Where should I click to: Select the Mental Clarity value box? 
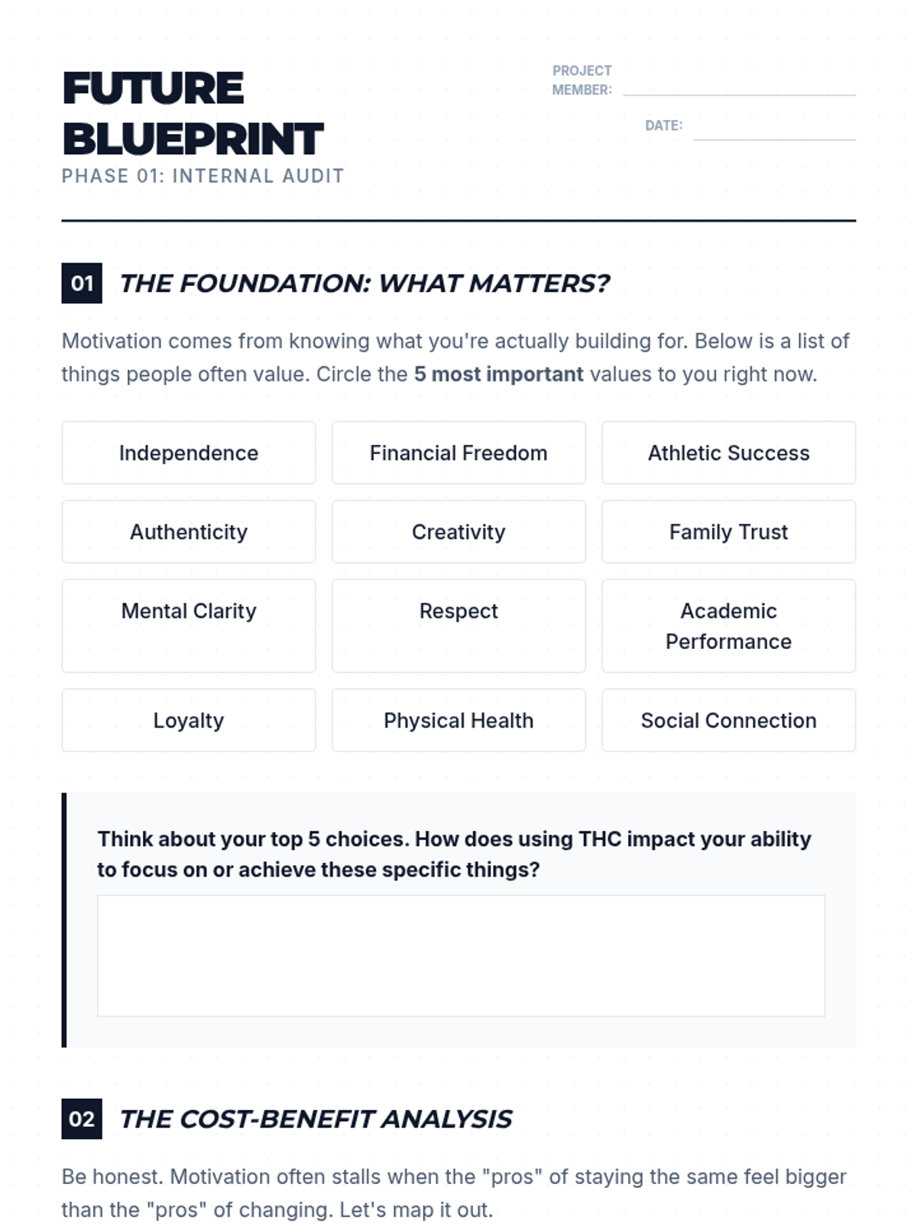[188, 625]
